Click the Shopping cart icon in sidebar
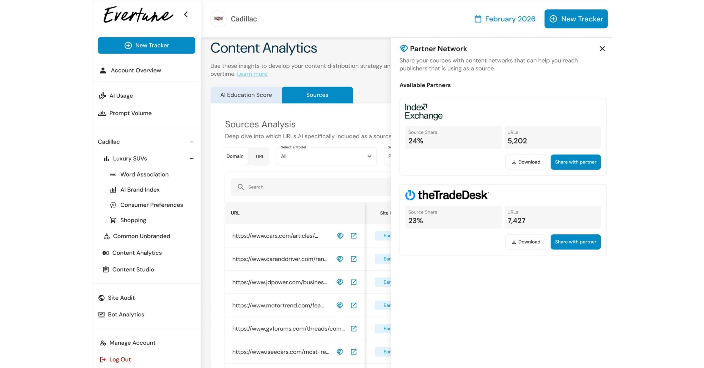704x368 pixels. 113,220
